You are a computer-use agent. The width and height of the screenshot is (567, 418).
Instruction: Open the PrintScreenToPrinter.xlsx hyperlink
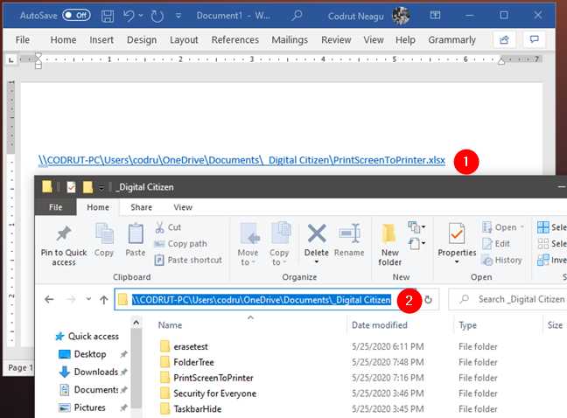[241, 161]
